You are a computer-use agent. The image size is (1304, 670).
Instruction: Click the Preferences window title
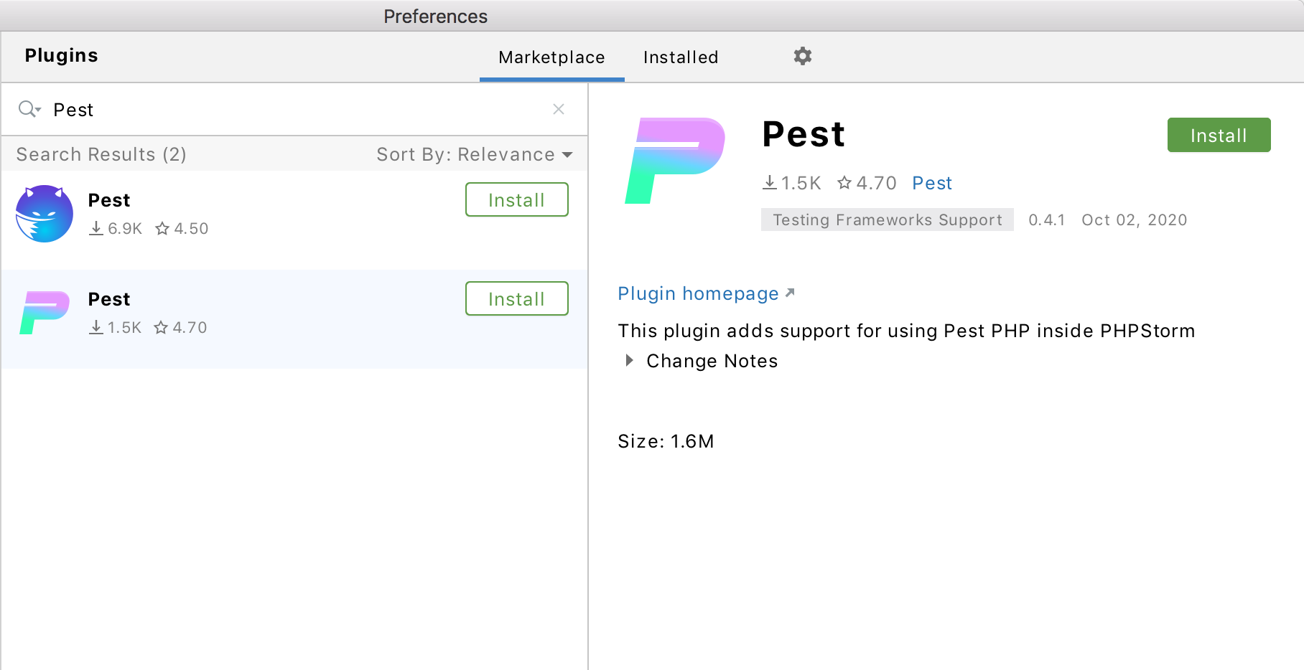point(435,16)
